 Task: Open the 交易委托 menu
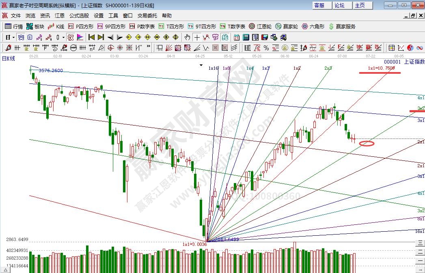click(147, 16)
